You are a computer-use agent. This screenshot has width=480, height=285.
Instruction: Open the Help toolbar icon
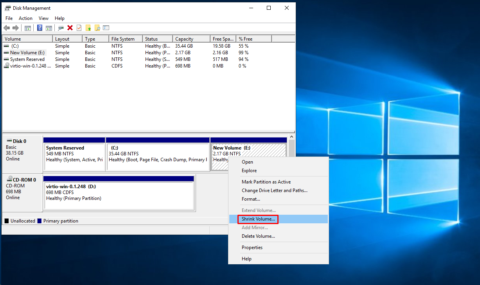[40, 28]
